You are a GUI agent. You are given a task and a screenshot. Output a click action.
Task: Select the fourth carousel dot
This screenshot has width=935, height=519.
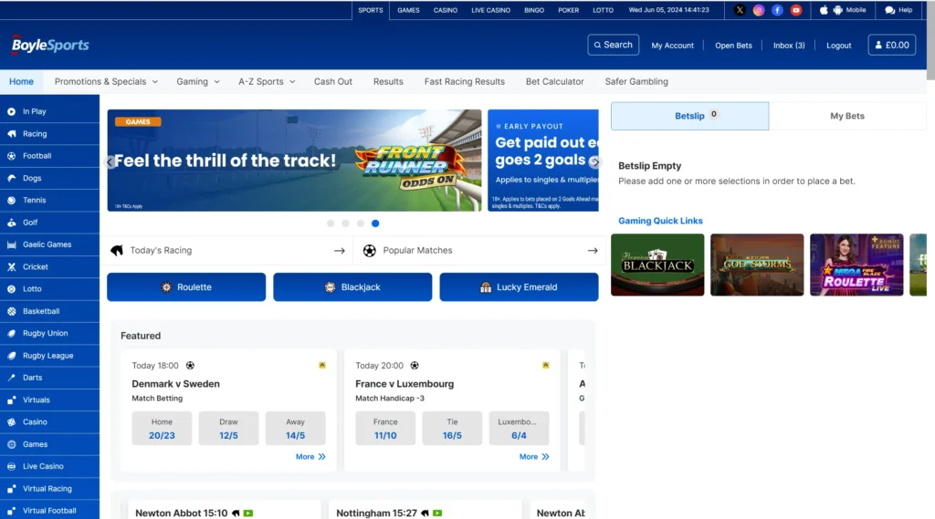tap(375, 223)
